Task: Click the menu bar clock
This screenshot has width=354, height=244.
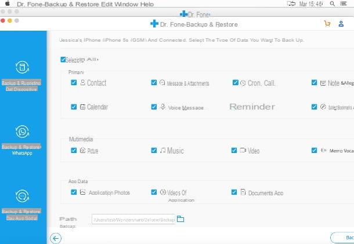Action: tap(311, 4)
